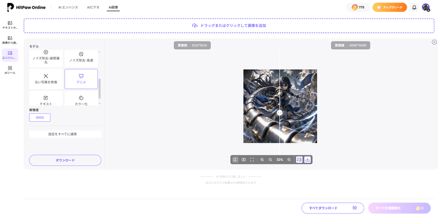Choose the テキスト model card
Image resolution: width=438 pixels, height=217 pixels.
coord(46,98)
